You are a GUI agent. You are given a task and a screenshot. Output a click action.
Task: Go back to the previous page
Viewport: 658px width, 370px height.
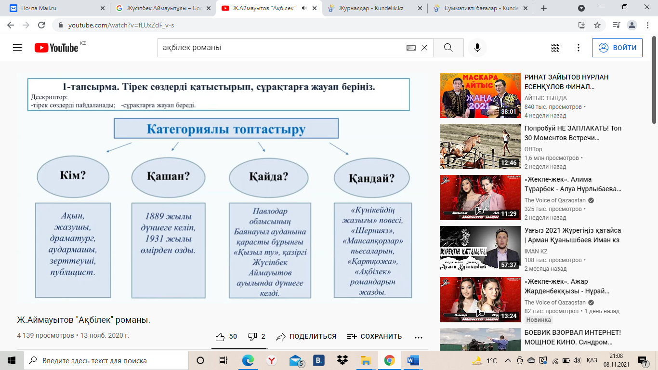click(11, 25)
